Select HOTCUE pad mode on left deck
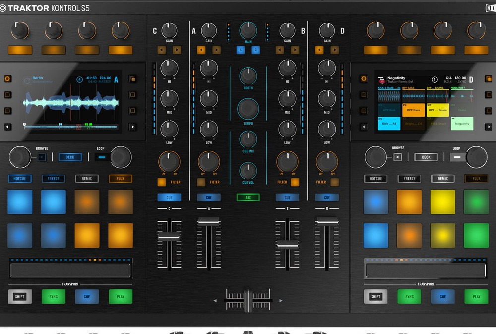 point(20,179)
